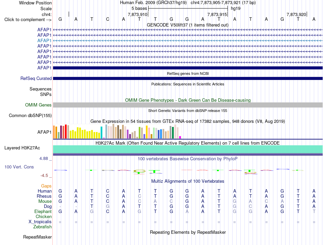Open the H3K27Ac Mark track title
The image size is (323, 245).
[188, 143]
